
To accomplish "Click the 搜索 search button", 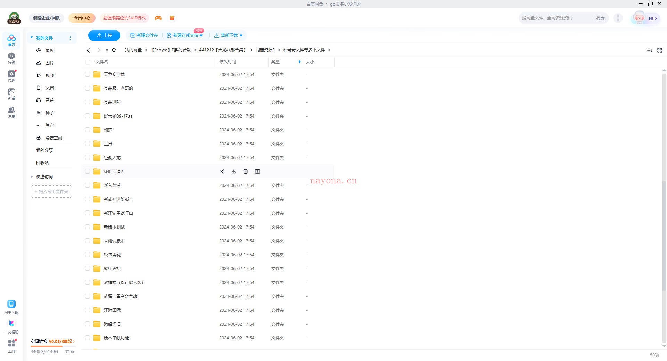I will coord(601,18).
